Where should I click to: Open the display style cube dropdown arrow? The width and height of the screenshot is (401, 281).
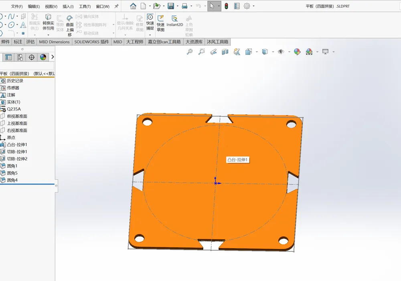[273, 52]
